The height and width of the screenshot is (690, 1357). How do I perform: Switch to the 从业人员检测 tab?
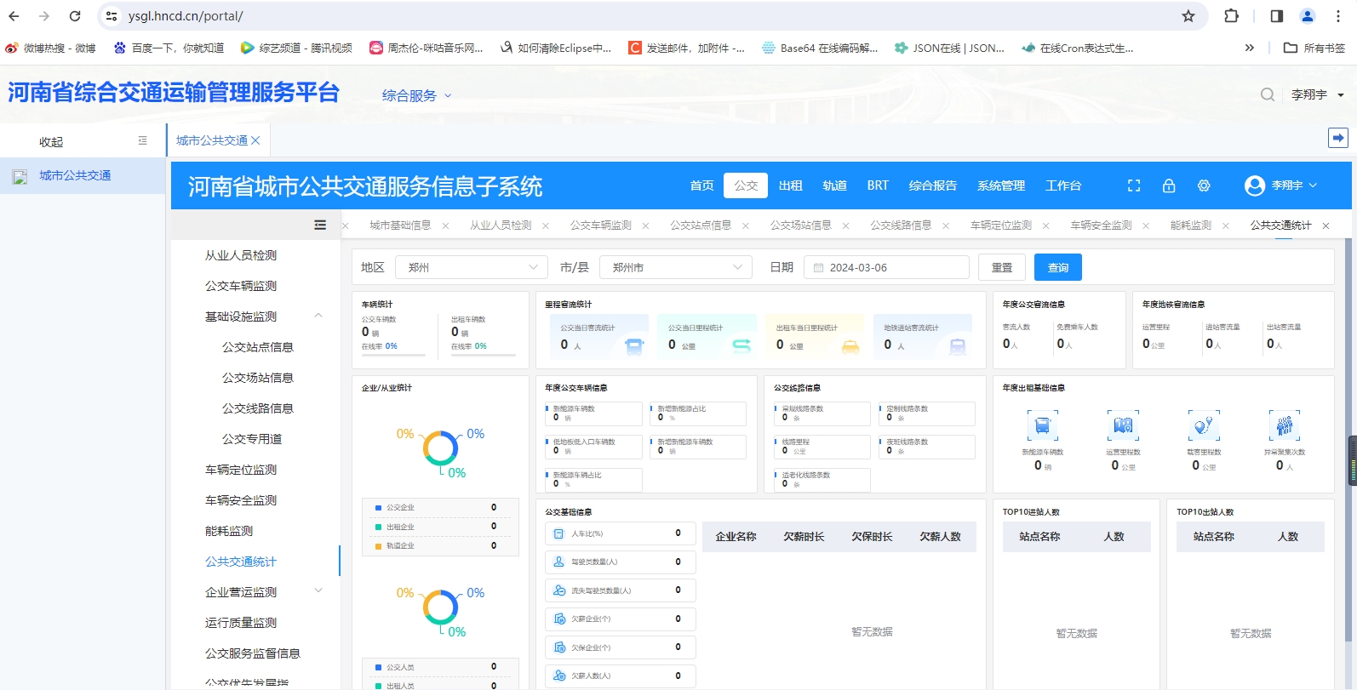(x=501, y=225)
